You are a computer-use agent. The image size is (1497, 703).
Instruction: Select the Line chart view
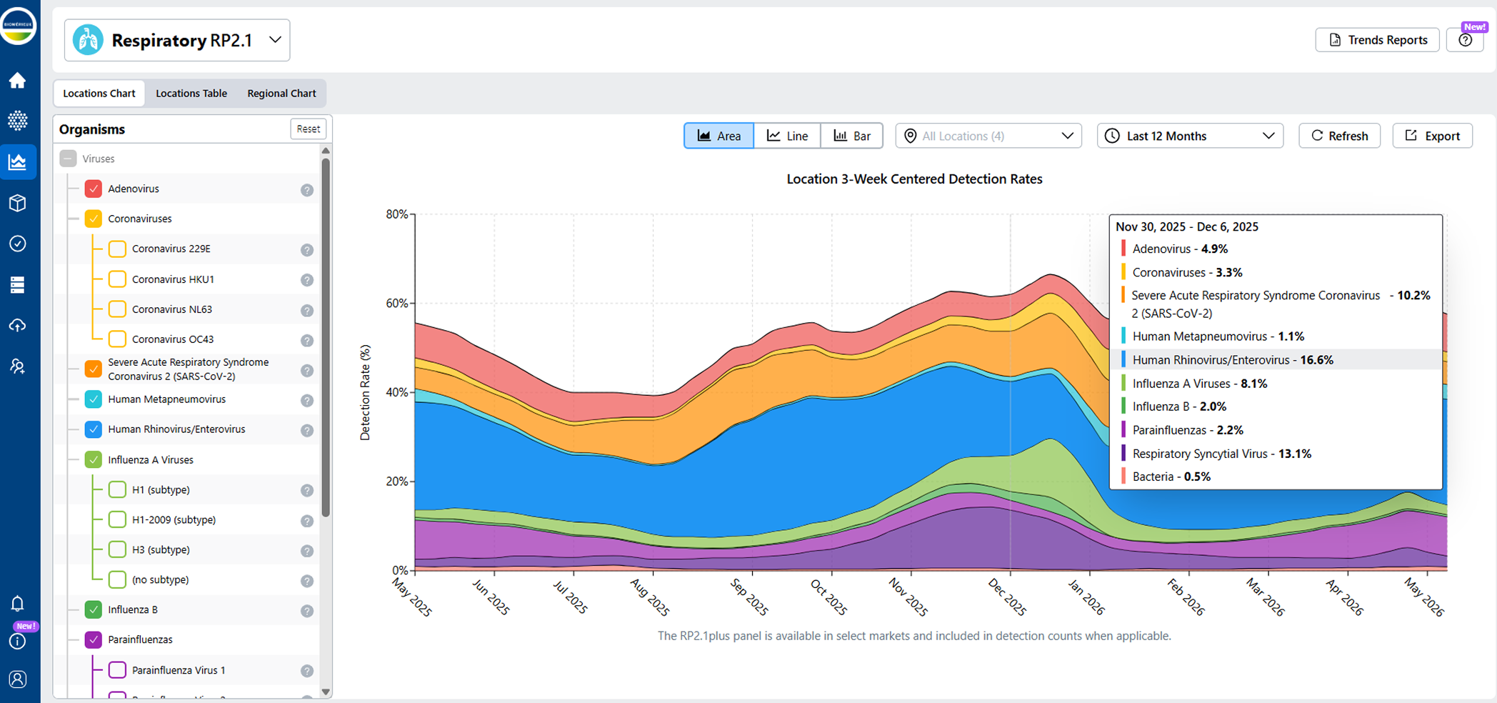(787, 136)
